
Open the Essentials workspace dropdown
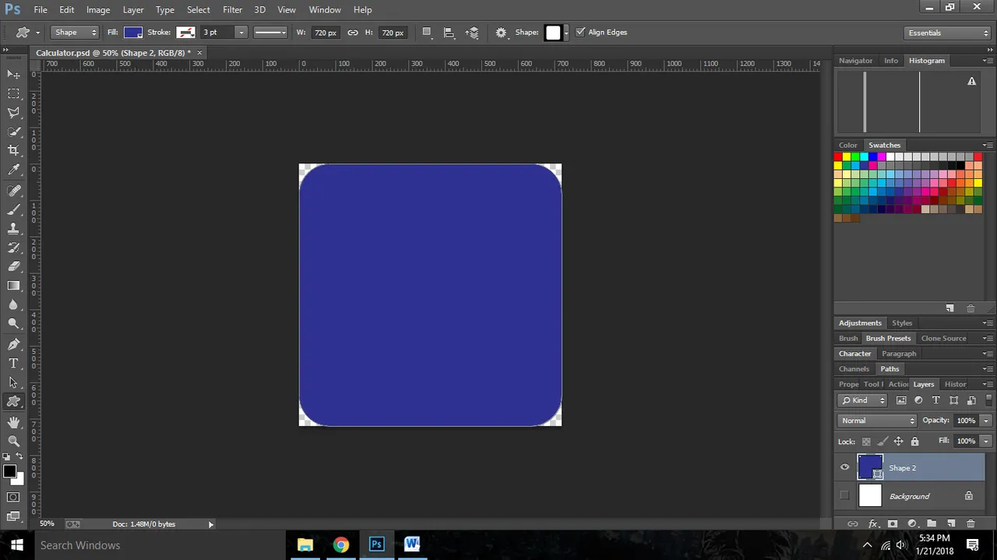tap(948, 33)
